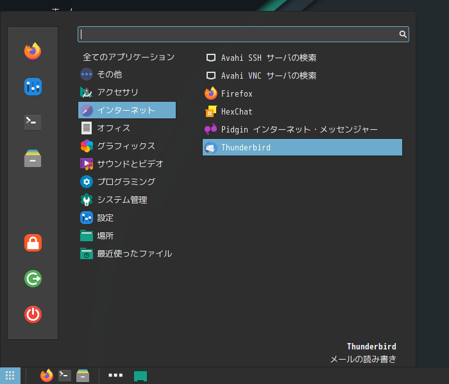Click the HexChat icon

211,112
